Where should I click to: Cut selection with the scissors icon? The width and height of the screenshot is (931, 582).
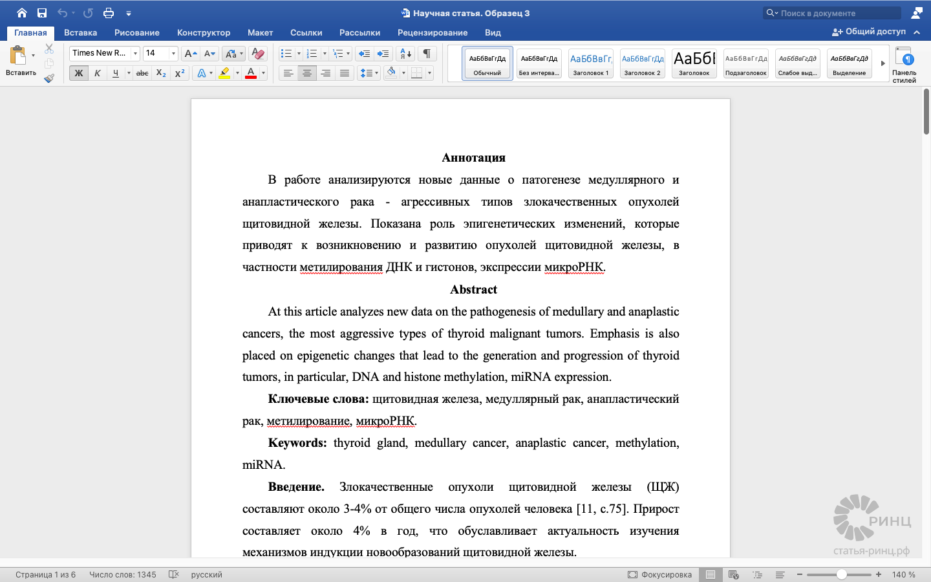tap(49, 48)
